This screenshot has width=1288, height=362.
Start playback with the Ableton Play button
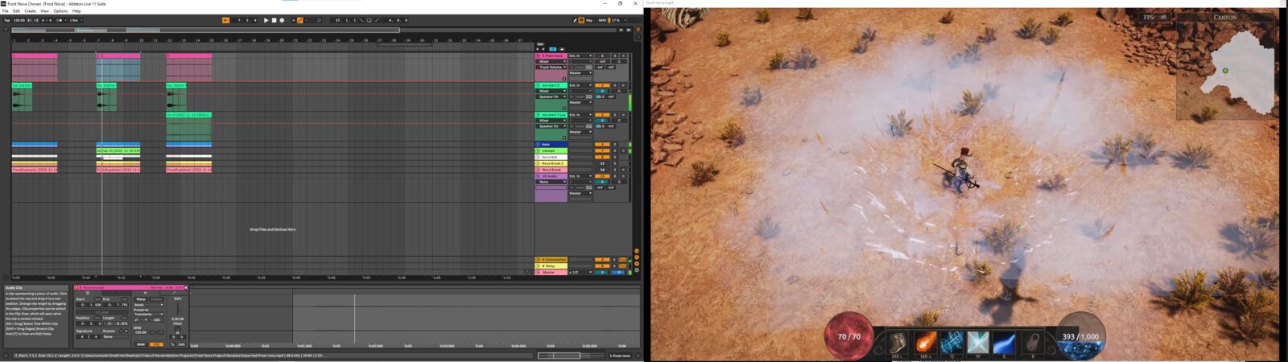[266, 20]
